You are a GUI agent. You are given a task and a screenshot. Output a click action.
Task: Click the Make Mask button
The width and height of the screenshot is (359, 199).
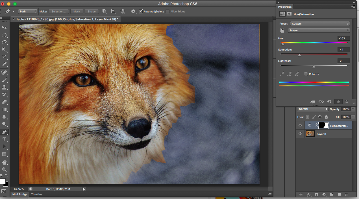click(x=77, y=12)
